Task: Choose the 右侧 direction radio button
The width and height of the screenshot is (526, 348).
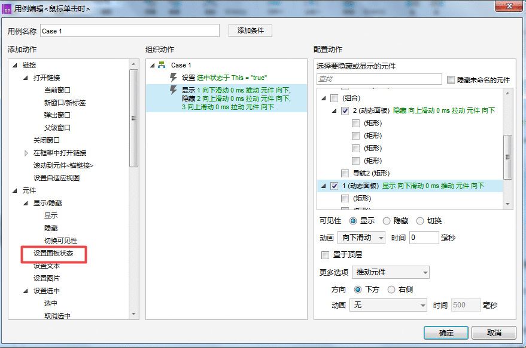Action: (391, 290)
